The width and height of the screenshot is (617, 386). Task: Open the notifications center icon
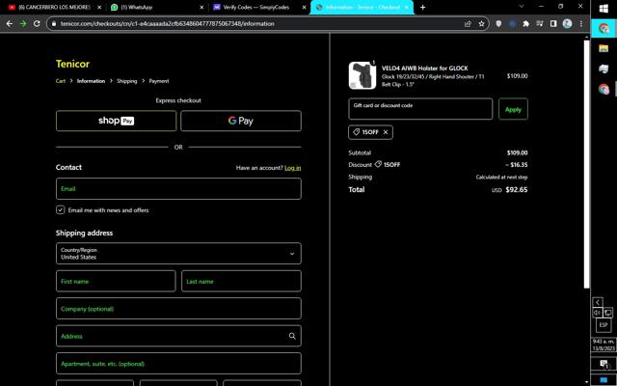(x=604, y=365)
